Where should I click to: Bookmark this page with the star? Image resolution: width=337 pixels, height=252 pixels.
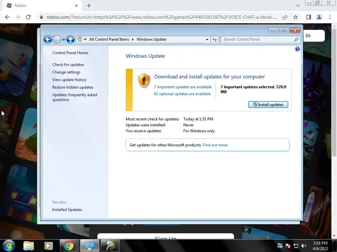coord(296,17)
